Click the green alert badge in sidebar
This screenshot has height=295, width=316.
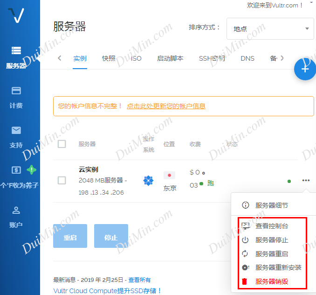tap(32, 170)
